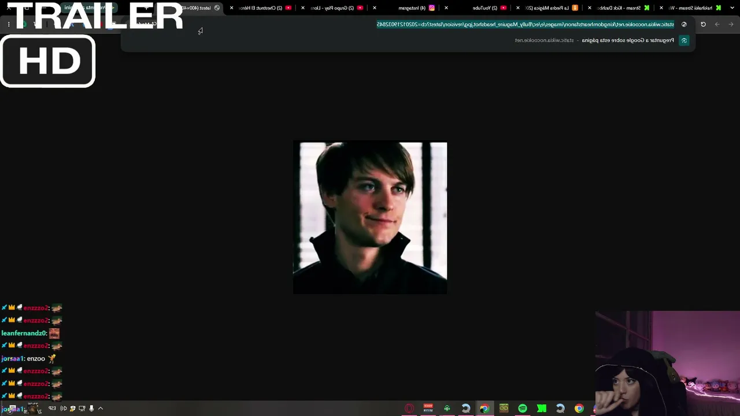Open the green Kick app in the taskbar
The width and height of the screenshot is (740, 416).
[x=541, y=408]
